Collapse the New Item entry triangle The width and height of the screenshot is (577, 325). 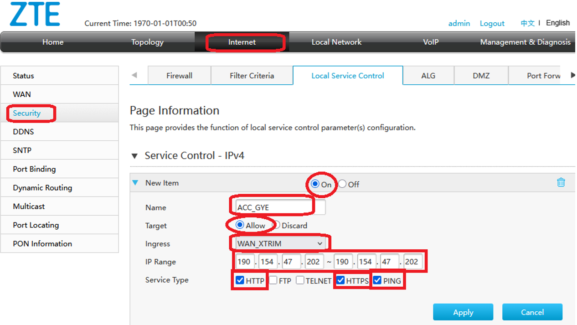tap(135, 183)
